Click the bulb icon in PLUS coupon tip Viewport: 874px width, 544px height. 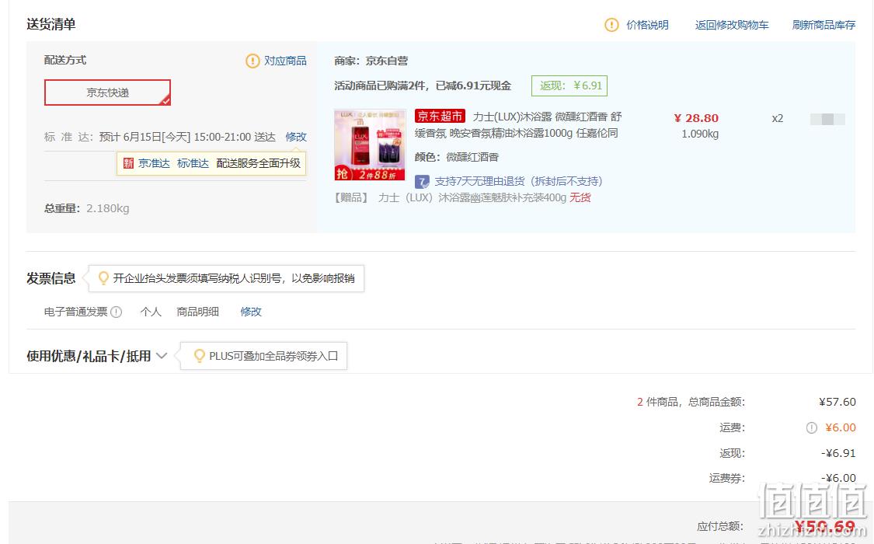coord(199,356)
